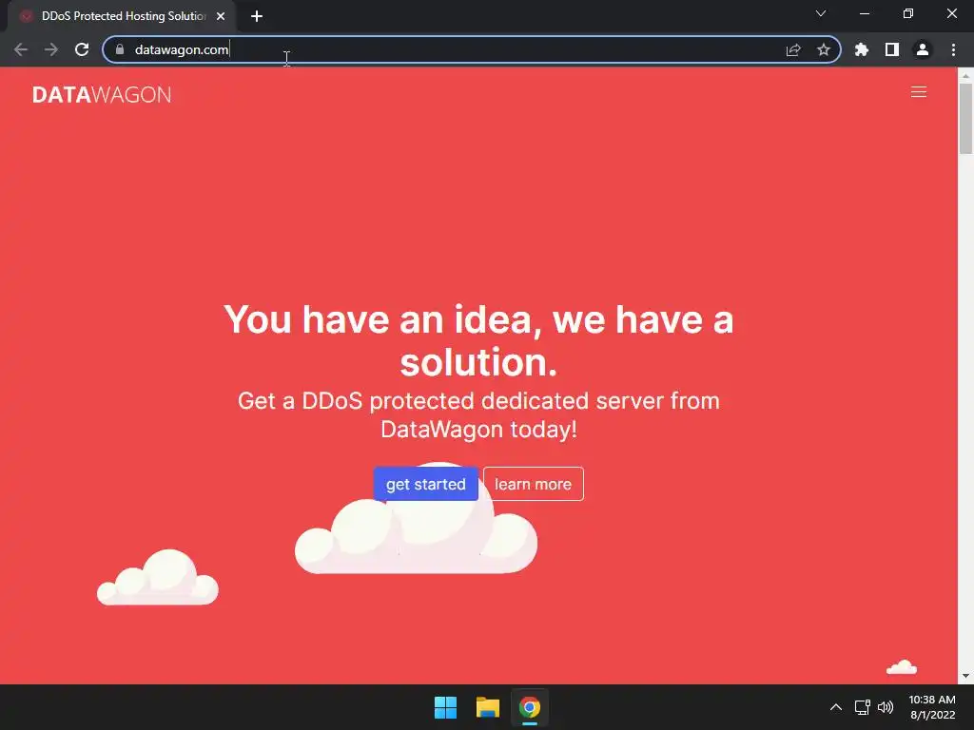Viewport: 974px width, 730px height.
Task: Click the page vertical scrollbar thumb
Action: (x=965, y=118)
